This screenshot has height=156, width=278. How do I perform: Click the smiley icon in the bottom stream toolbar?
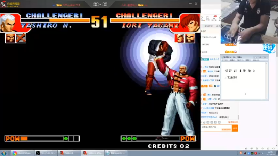[251, 149]
